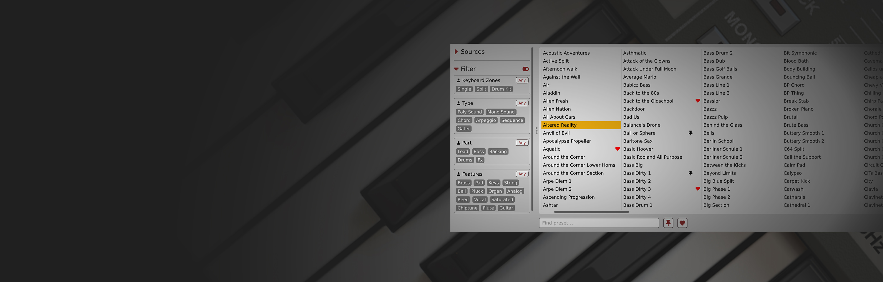Toggle the Arpeggio type filter tag
The width and height of the screenshot is (883, 282).
coord(486,120)
